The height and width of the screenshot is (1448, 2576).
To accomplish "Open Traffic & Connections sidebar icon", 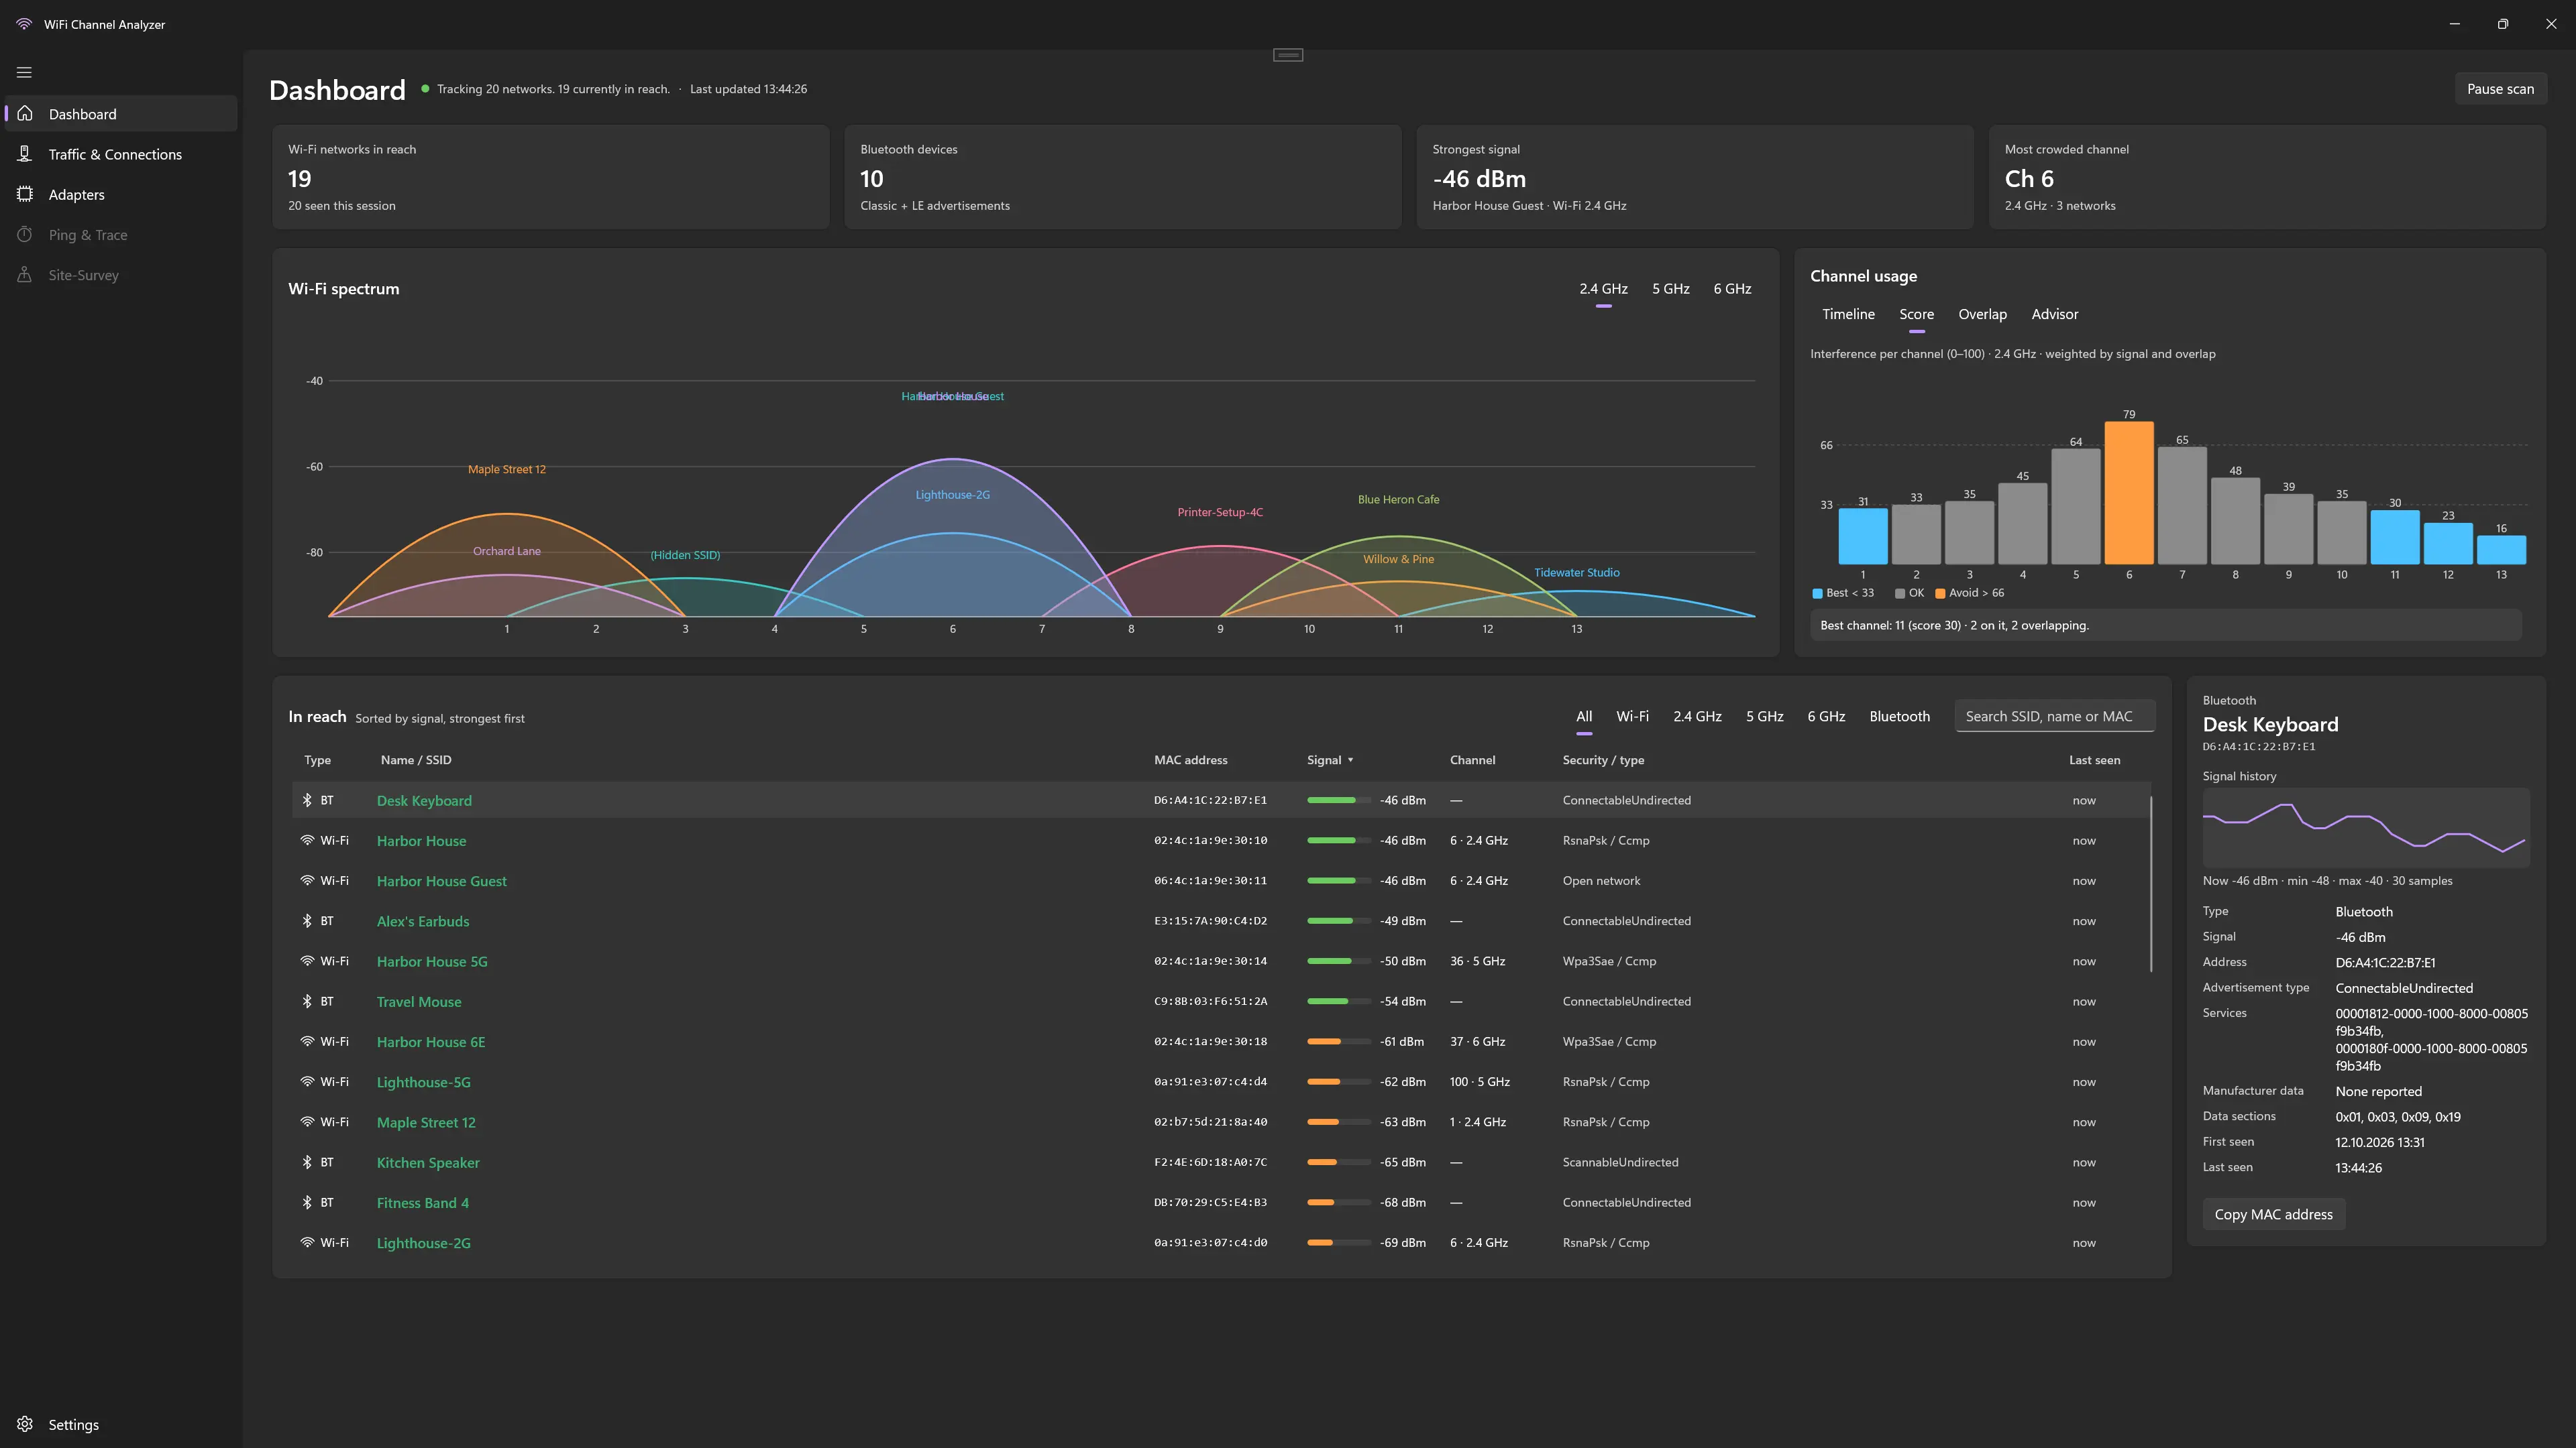I will 25,154.
